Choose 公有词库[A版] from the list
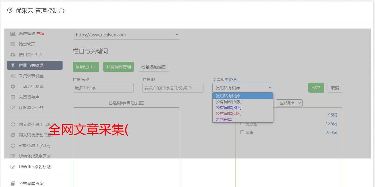Screen dimensions: 375x187 pos(228,102)
